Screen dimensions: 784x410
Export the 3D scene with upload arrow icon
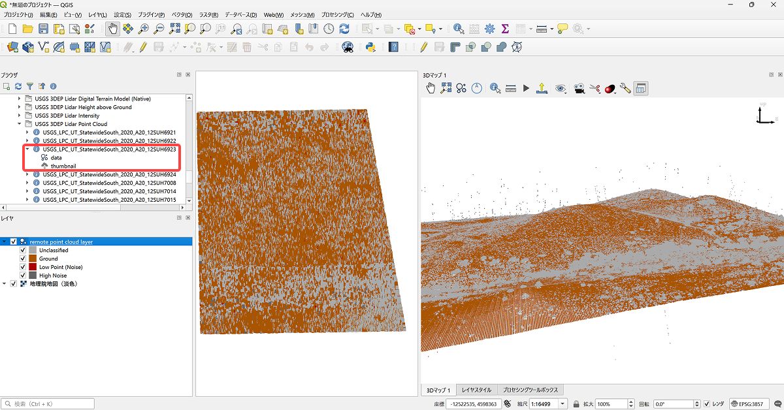(x=541, y=88)
